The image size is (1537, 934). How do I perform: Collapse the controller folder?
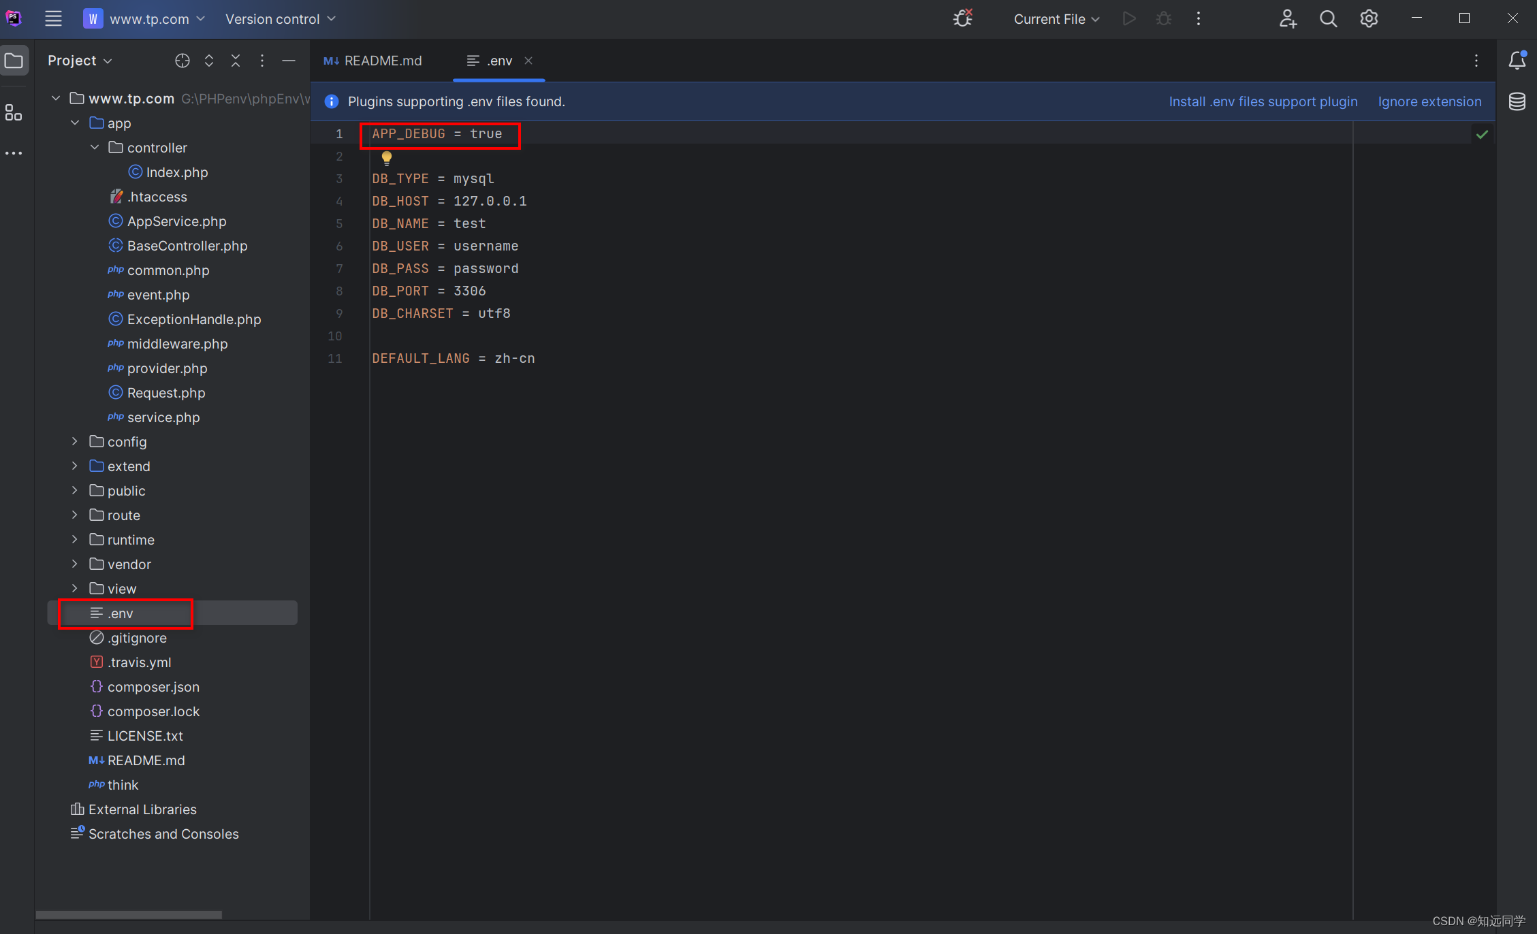point(95,148)
